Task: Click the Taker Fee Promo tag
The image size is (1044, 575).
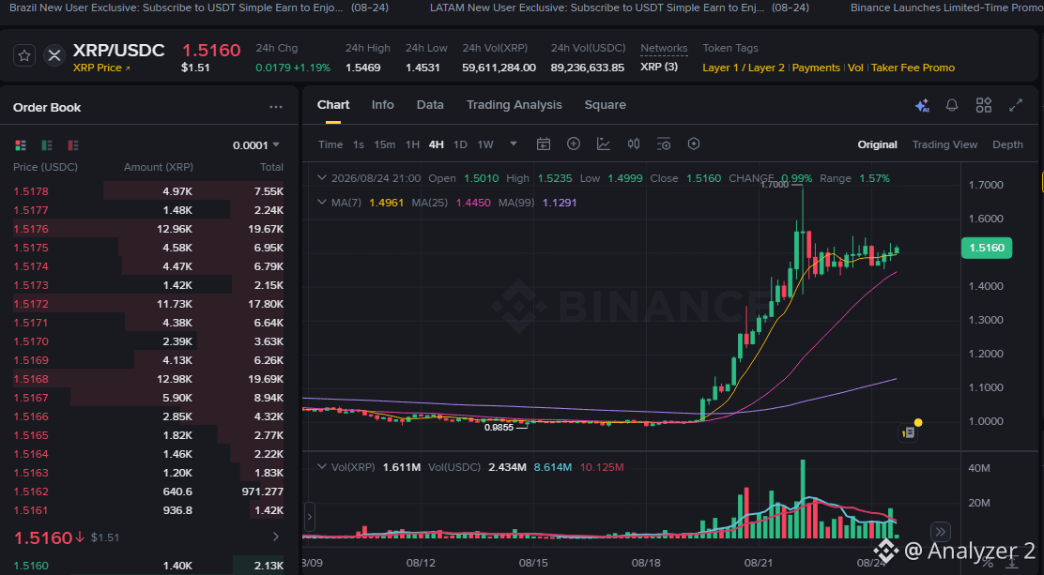Action: 913,68
